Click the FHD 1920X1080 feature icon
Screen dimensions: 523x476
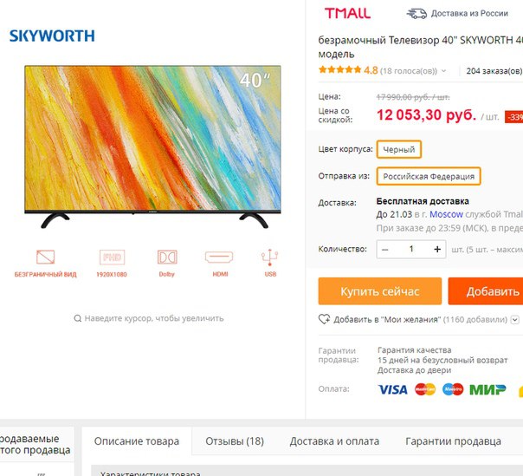point(112,258)
